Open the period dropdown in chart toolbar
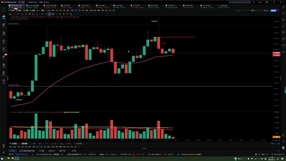This screenshot has width=286, height=161. tap(43, 10)
